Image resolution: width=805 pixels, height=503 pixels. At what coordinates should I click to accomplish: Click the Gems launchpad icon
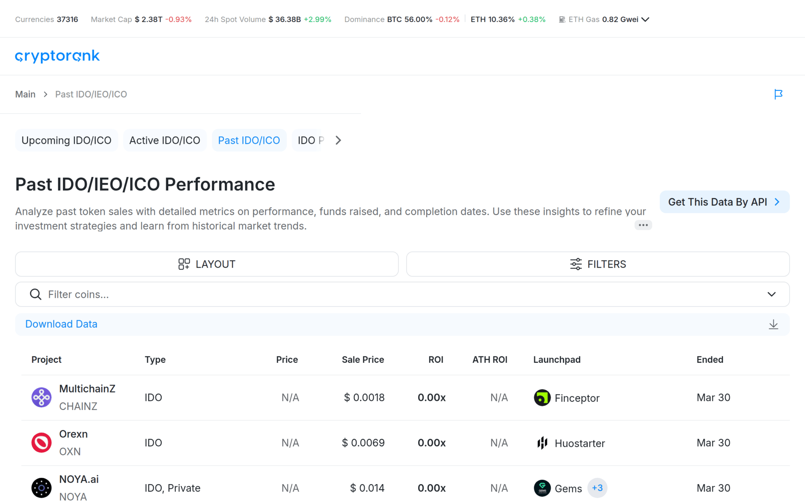click(542, 488)
